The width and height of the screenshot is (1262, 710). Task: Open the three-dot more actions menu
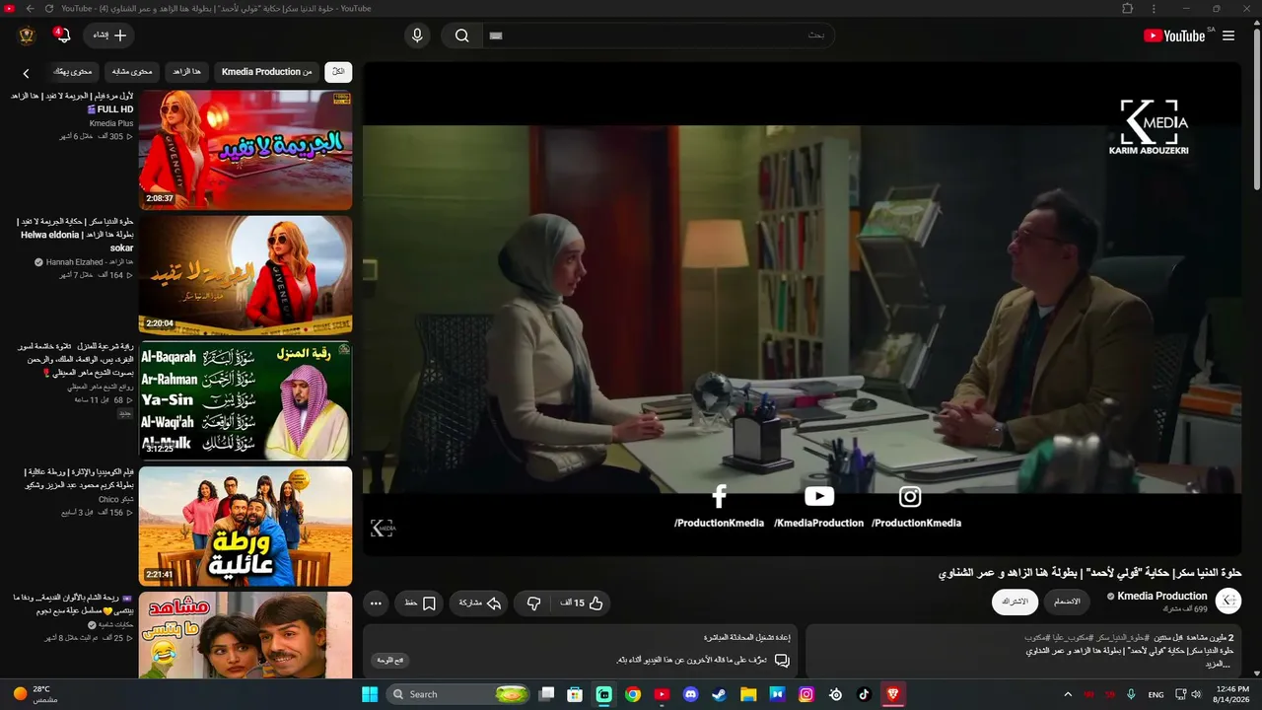(x=376, y=603)
